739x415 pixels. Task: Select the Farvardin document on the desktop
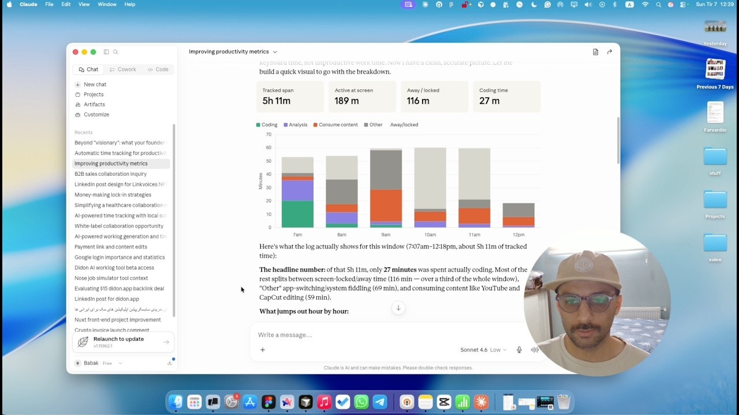(x=715, y=117)
